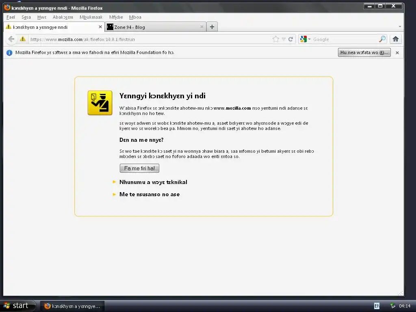This screenshot has width=416, height=312.
Task: Click the Firefox taskbar window button
Action: 72,306
